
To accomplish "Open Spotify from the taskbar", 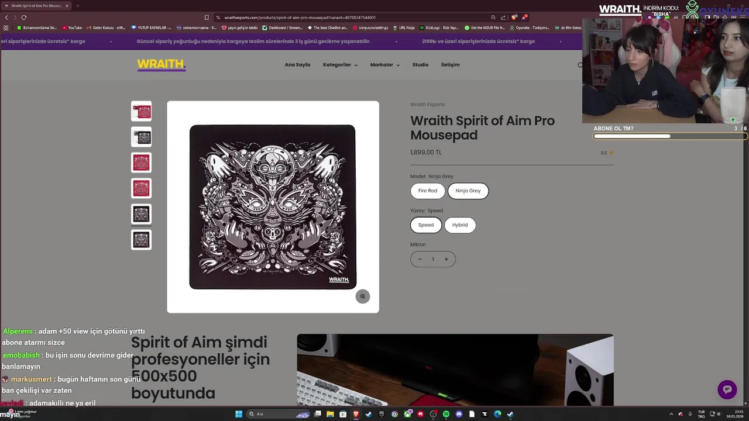I will tap(446, 414).
